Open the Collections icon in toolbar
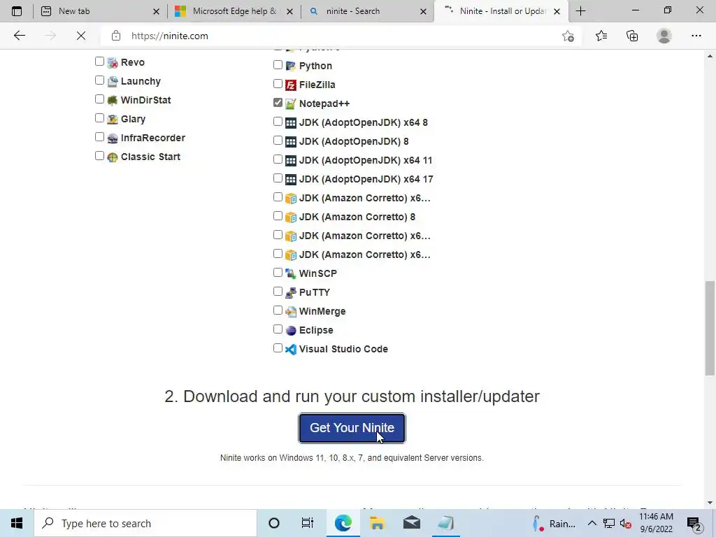716x537 pixels. tap(632, 36)
